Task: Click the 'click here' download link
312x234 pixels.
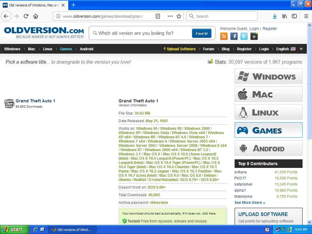Action: tap(209, 213)
